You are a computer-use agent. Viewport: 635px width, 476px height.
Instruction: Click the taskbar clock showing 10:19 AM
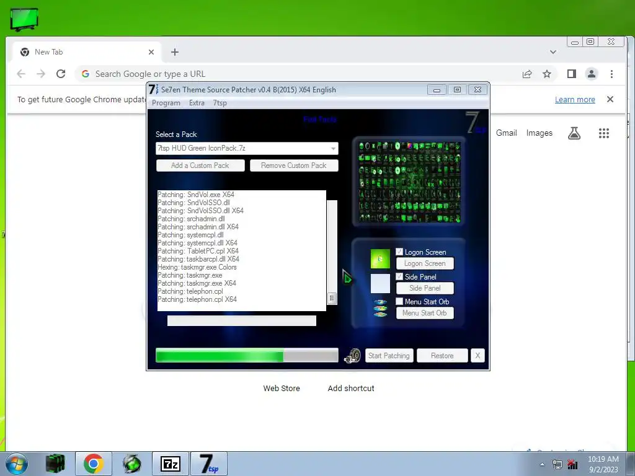point(603,464)
